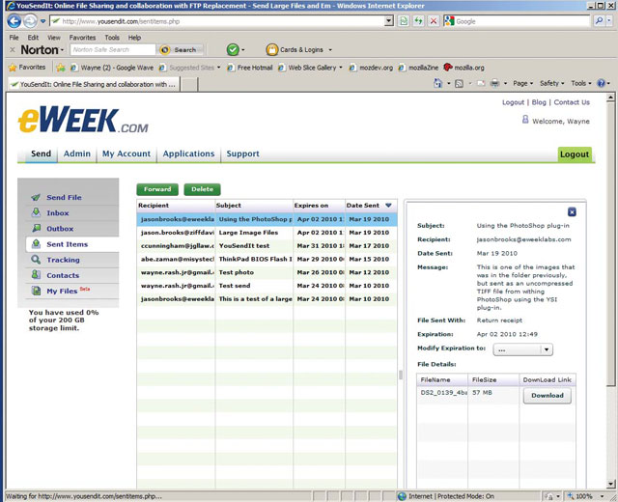Click the Home icon in command bar
Image resolution: width=618 pixels, height=502 pixels.
point(437,83)
